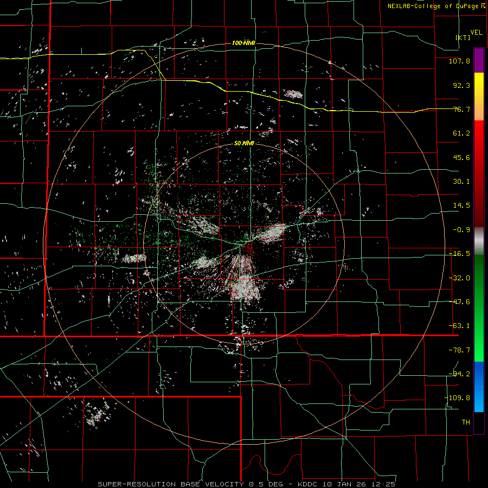The width and height of the screenshot is (488, 488).
Task: Click the Super-Resolution Base Velocity caption
Action: click(247, 484)
